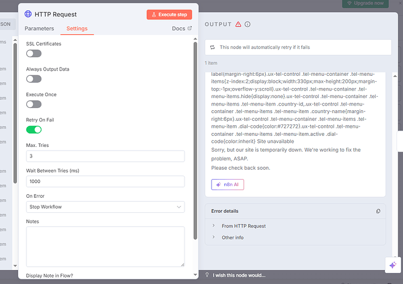Open the On Error dropdown
This screenshot has width=403, height=284.
click(x=106, y=207)
